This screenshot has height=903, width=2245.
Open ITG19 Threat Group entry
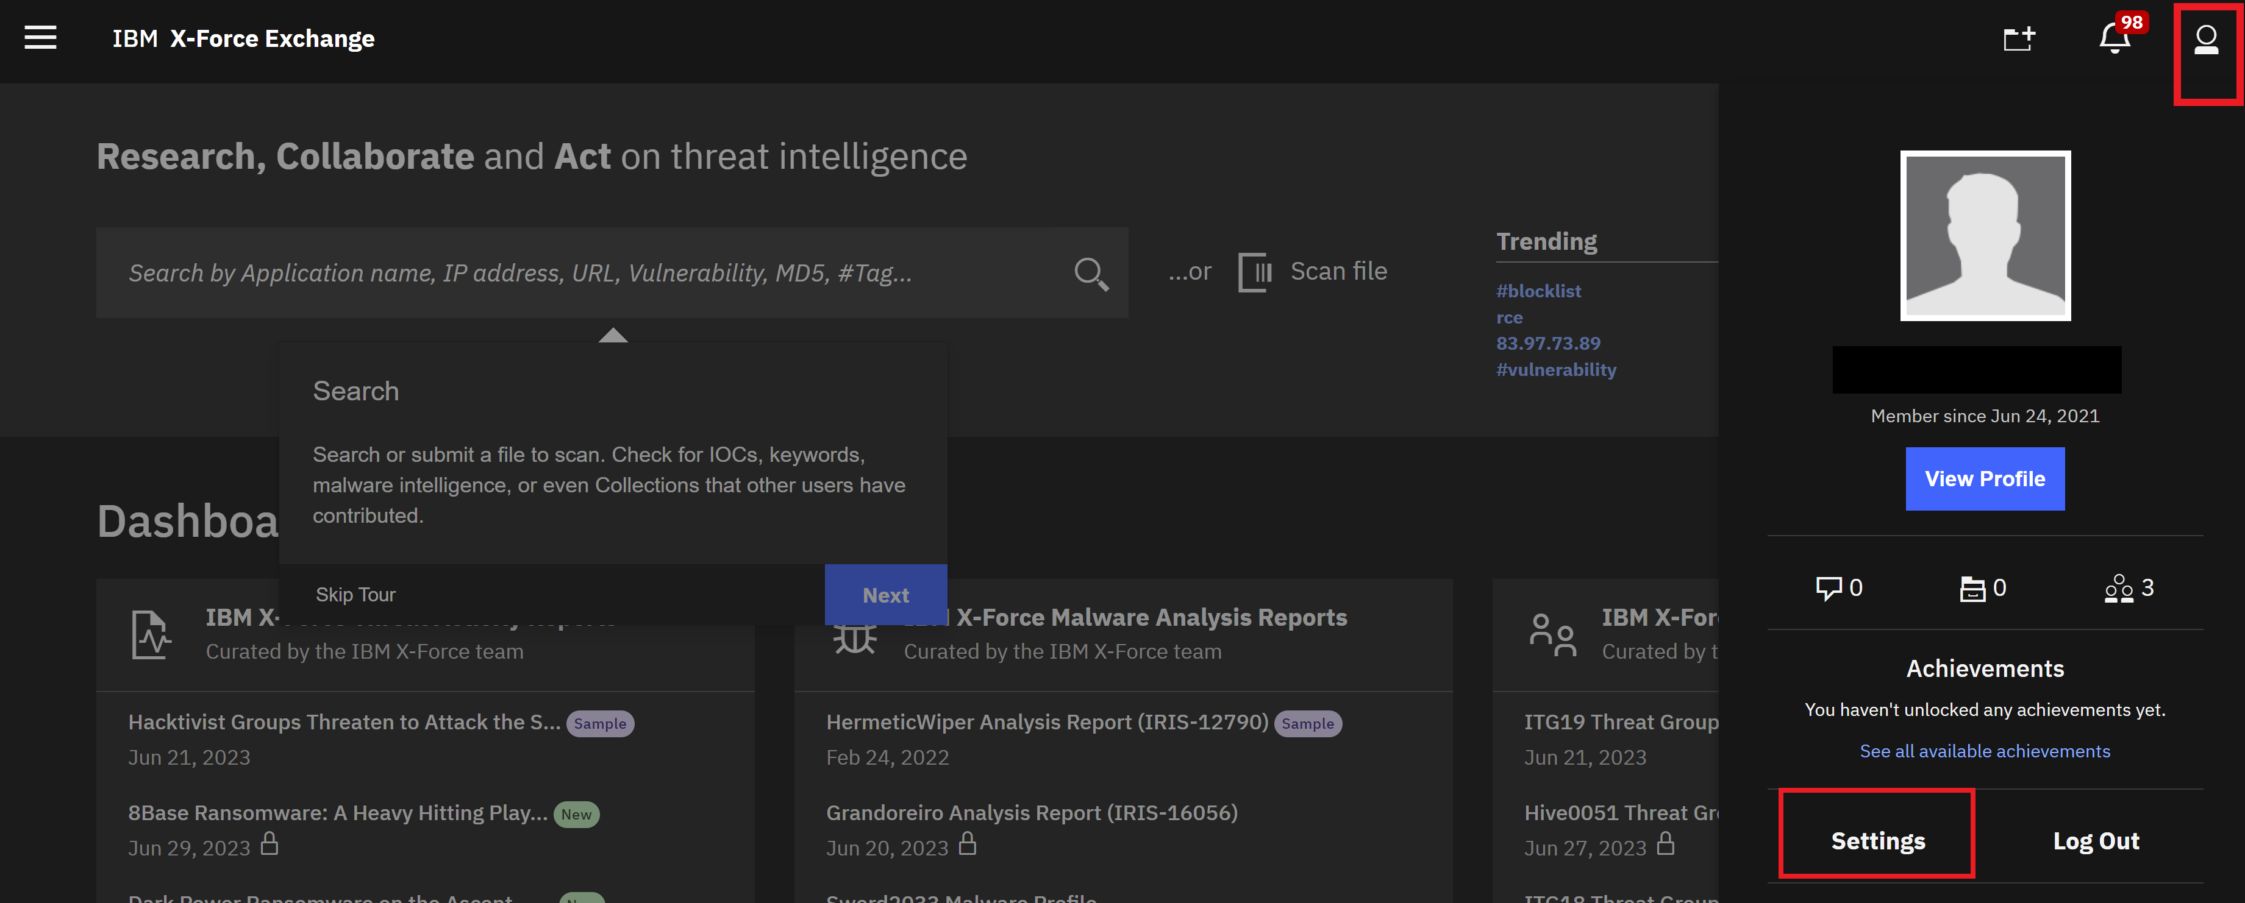click(x=1620, y=722)
